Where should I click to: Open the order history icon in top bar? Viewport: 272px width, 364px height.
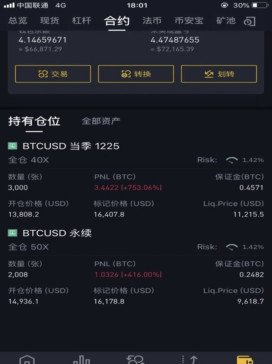[x=249, y=22]
